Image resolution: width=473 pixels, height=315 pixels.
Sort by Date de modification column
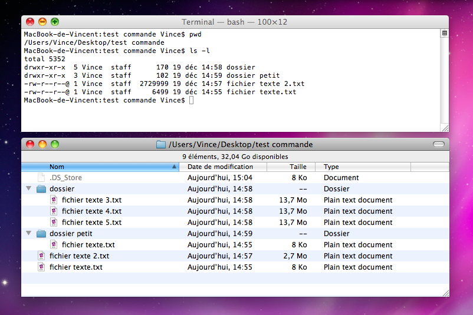[220, 167]
